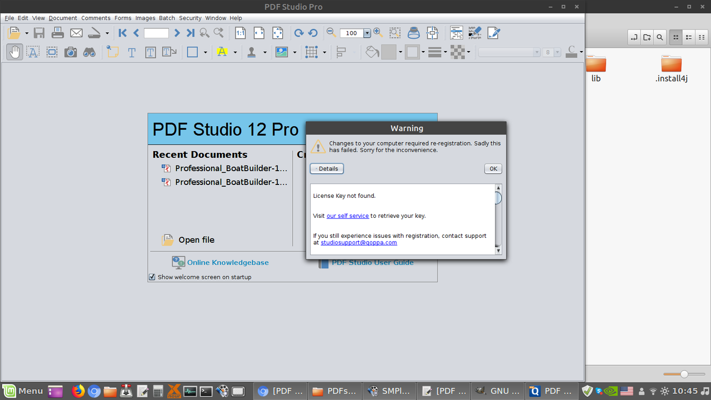Click the Firefox icon in taskbar

[78, 391]
